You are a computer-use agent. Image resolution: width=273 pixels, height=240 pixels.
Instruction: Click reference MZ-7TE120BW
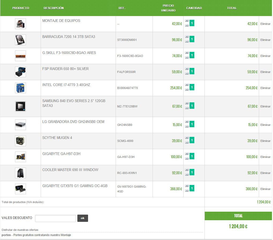click(x=127, y=106)
